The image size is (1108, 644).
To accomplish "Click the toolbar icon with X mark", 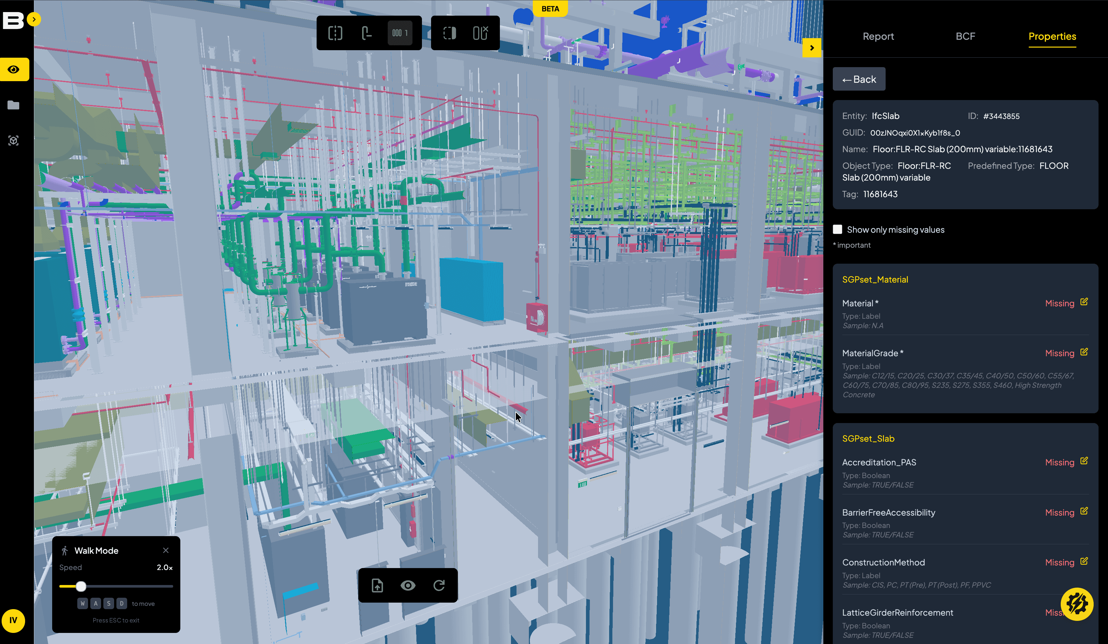I will tap(480, 33).
